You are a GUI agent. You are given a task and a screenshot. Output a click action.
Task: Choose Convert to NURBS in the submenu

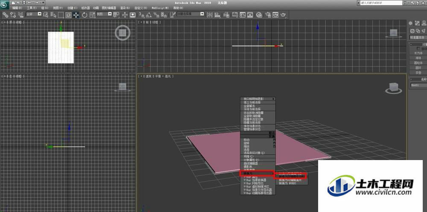click(292, 183)
